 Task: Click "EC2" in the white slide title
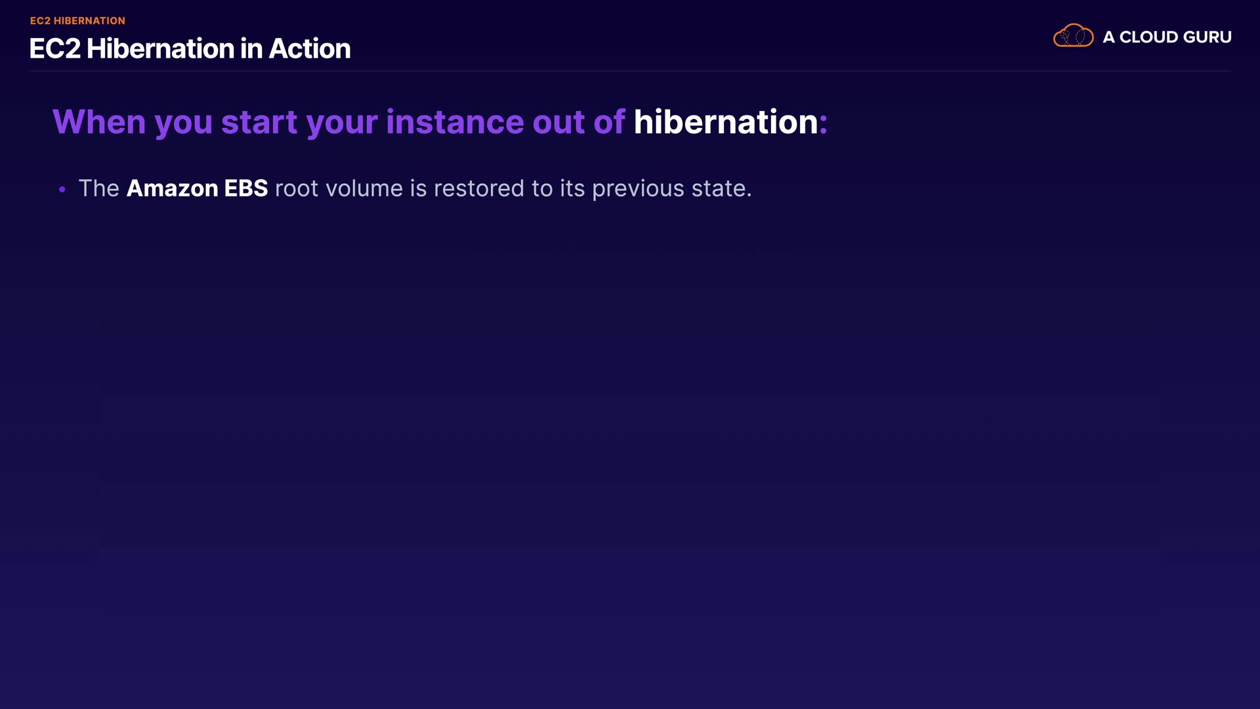(x=54, y=49)
